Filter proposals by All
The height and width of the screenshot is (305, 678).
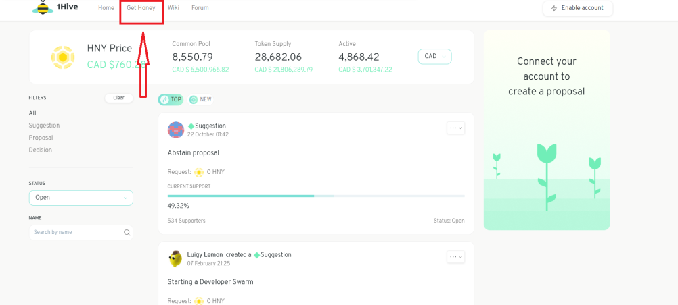[x=32, y=113]
